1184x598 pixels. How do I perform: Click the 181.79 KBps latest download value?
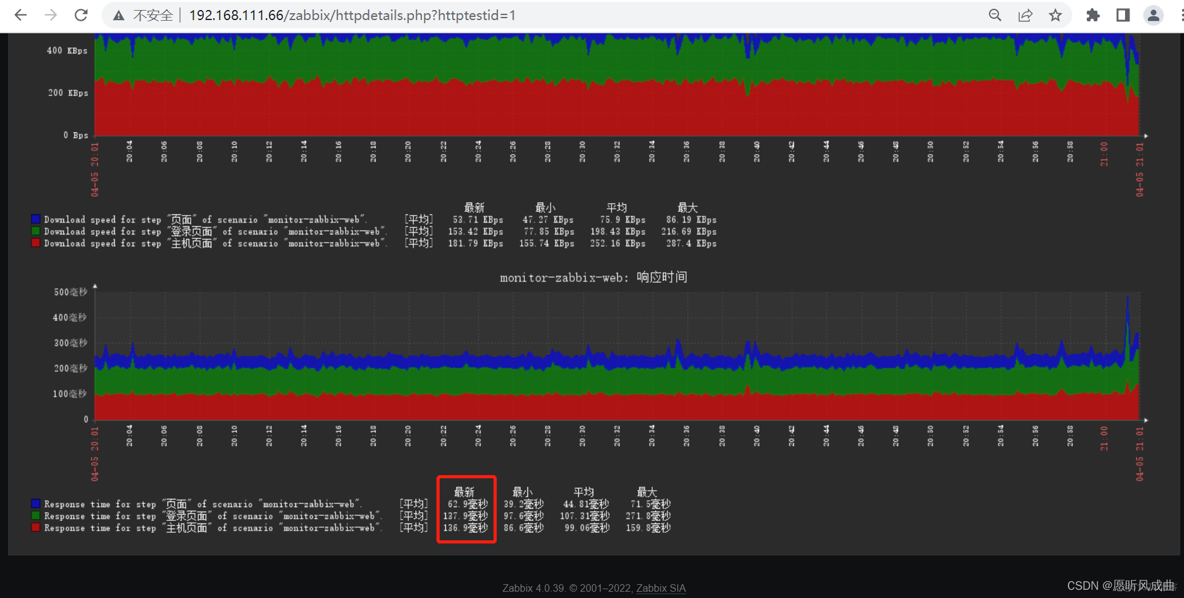(475, 244)
